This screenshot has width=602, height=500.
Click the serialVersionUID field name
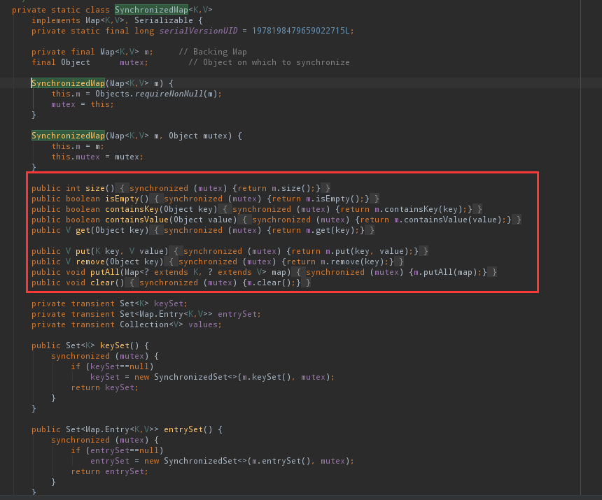198,31
